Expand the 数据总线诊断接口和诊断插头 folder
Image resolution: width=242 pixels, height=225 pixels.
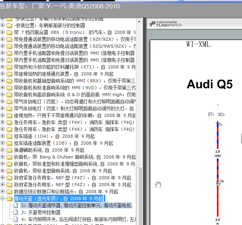click(2, 191)
